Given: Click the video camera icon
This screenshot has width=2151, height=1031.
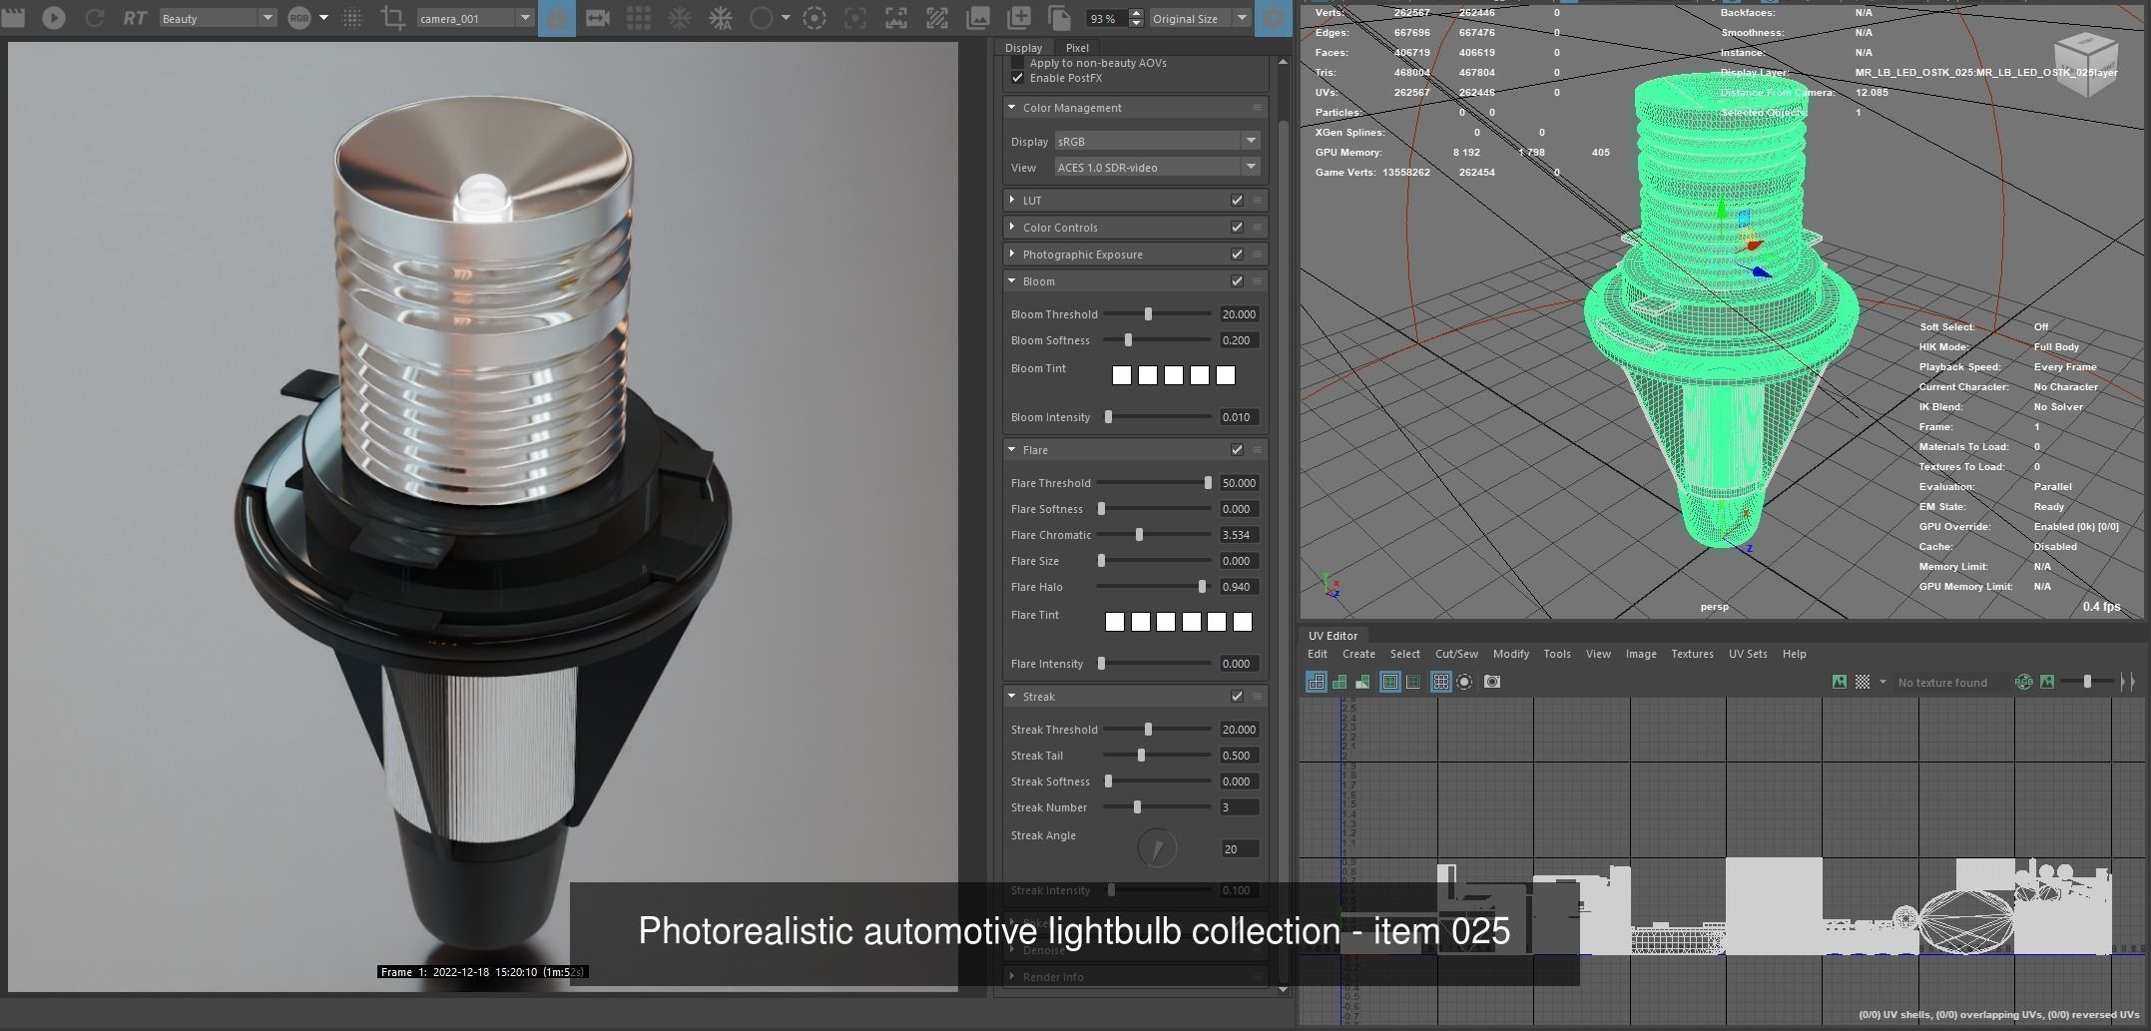Looking at the screenshot, I should click(x=598, y=18).
